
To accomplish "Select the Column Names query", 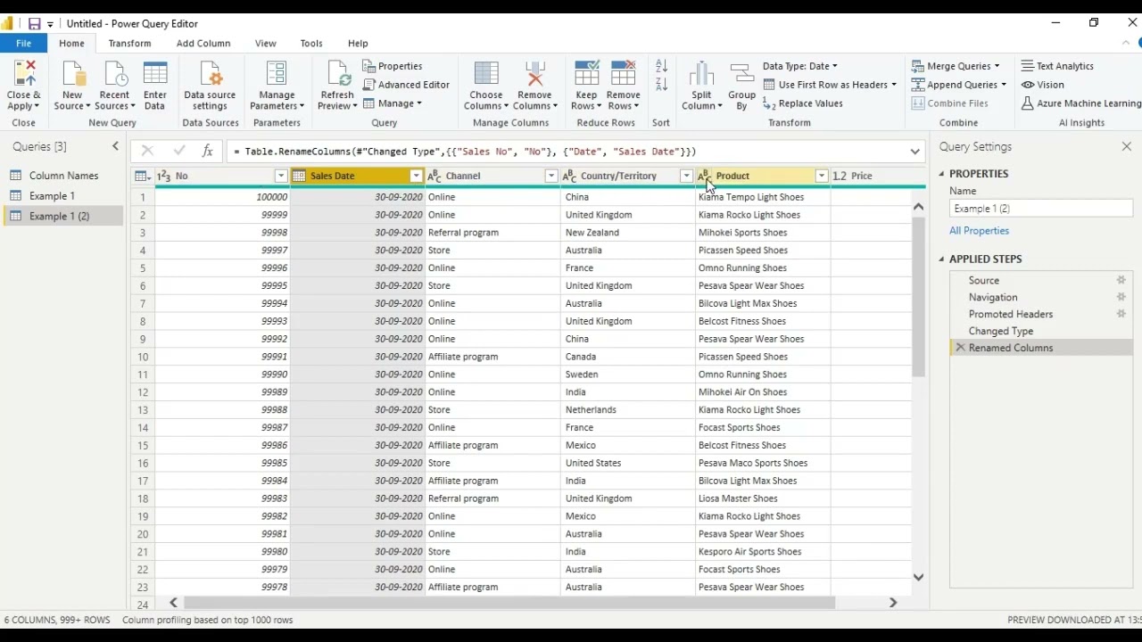I will tap(62, 176).
